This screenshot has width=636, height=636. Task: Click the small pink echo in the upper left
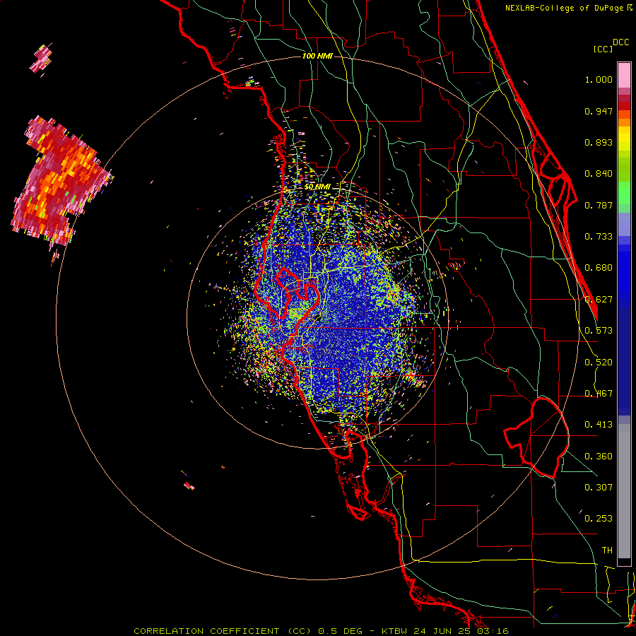(41, 59)
